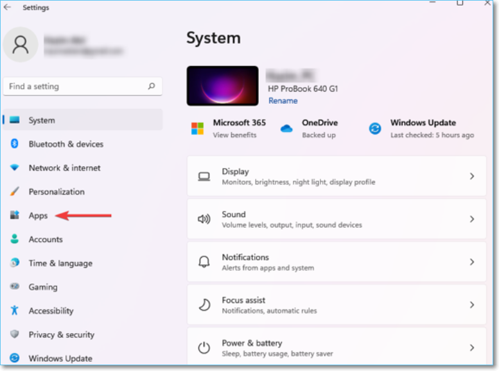This screenshot has height=371, width=499.
Task: Select Apps in the sidebar
Action: [x=38, y=216]
